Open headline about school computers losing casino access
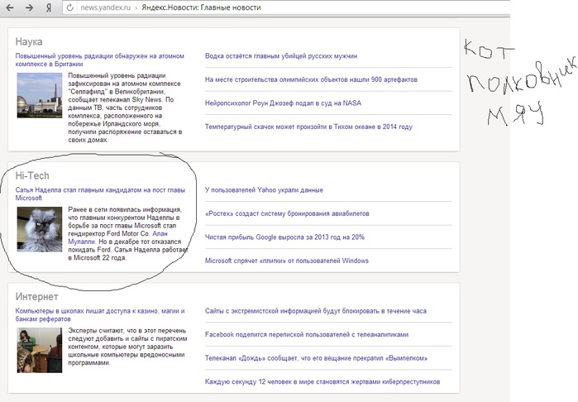This screenshot has height=402, width=578. 100,314
